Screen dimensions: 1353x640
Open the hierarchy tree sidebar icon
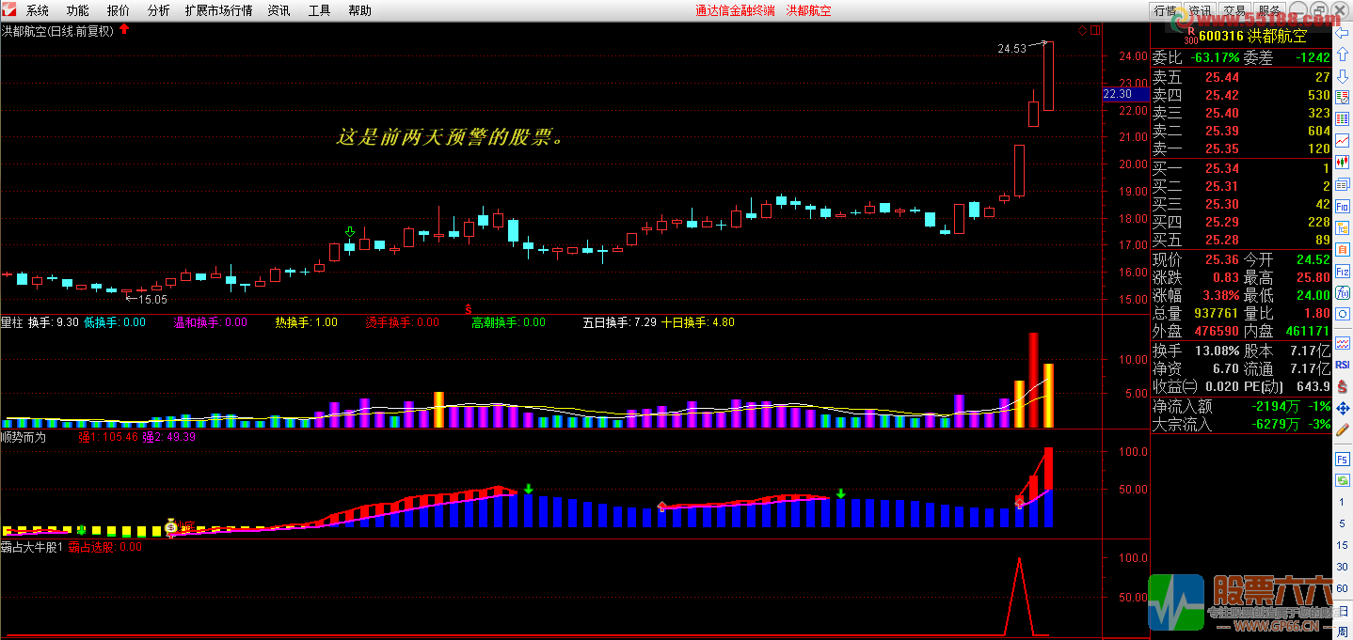pyautogui.click(x=1344, y=226)
